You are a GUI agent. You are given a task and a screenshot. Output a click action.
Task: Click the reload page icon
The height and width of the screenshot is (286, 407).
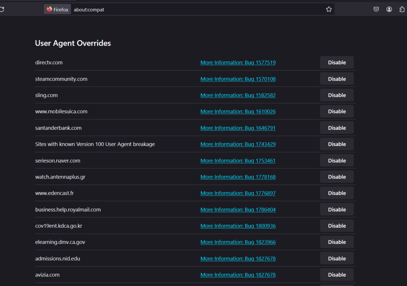2,10
